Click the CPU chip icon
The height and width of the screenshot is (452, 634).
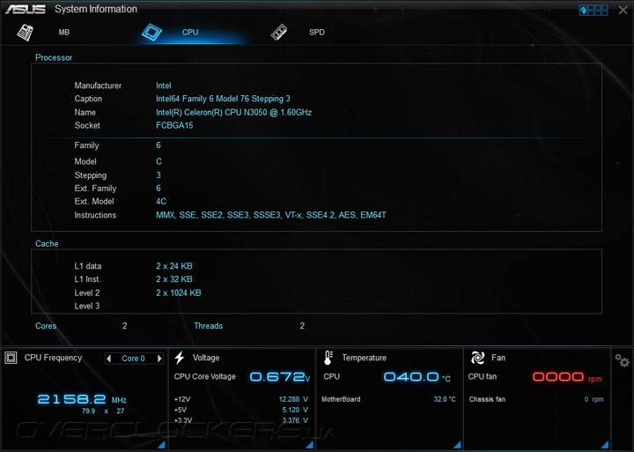tap(151, 33)
